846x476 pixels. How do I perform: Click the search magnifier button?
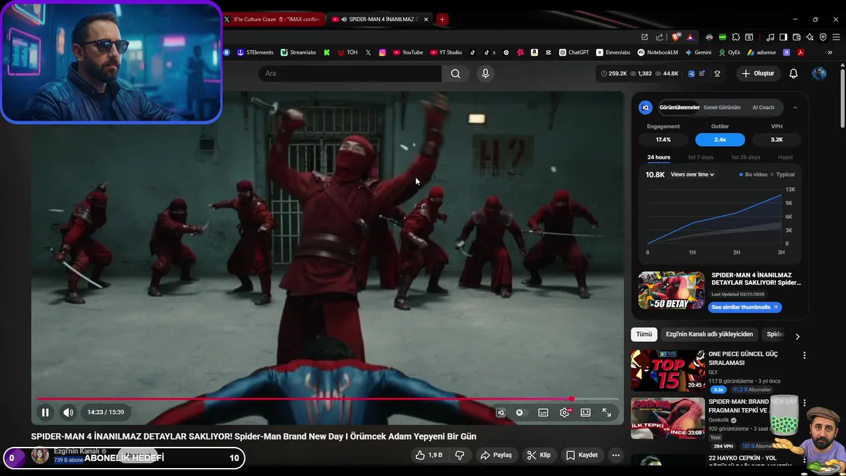coord(455,73)
